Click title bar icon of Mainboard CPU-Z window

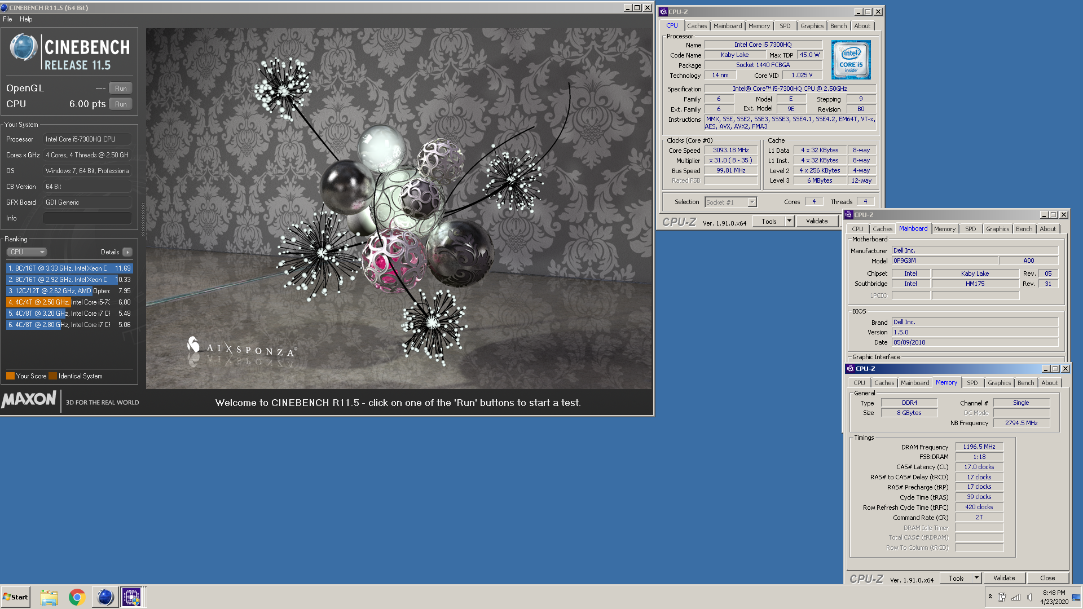849,215
